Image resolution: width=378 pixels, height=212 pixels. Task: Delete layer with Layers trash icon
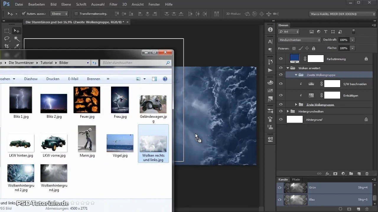tap(367, 174)
